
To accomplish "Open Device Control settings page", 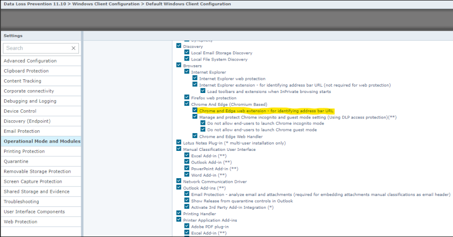I will point(20,111).
